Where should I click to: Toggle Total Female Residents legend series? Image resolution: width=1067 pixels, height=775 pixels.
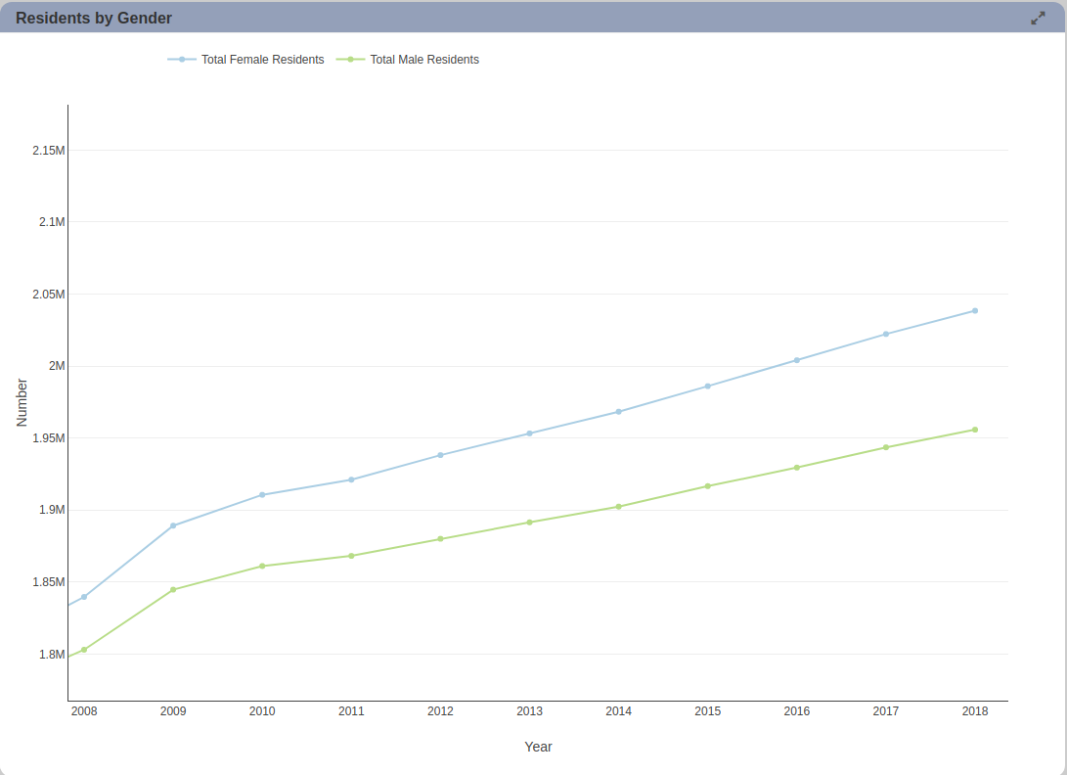click(x=263, y=60)
